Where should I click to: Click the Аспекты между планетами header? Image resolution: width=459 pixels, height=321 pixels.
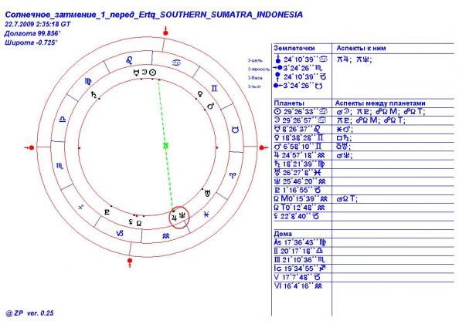(380, 103)
